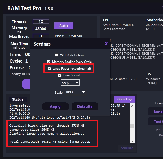Click the Max Errors input field
This screenshot has width=163, height=159.
[41, 36]
